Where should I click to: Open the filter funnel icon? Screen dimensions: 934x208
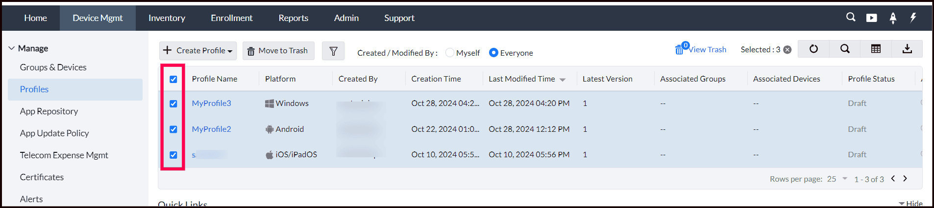tap(333, 51)
